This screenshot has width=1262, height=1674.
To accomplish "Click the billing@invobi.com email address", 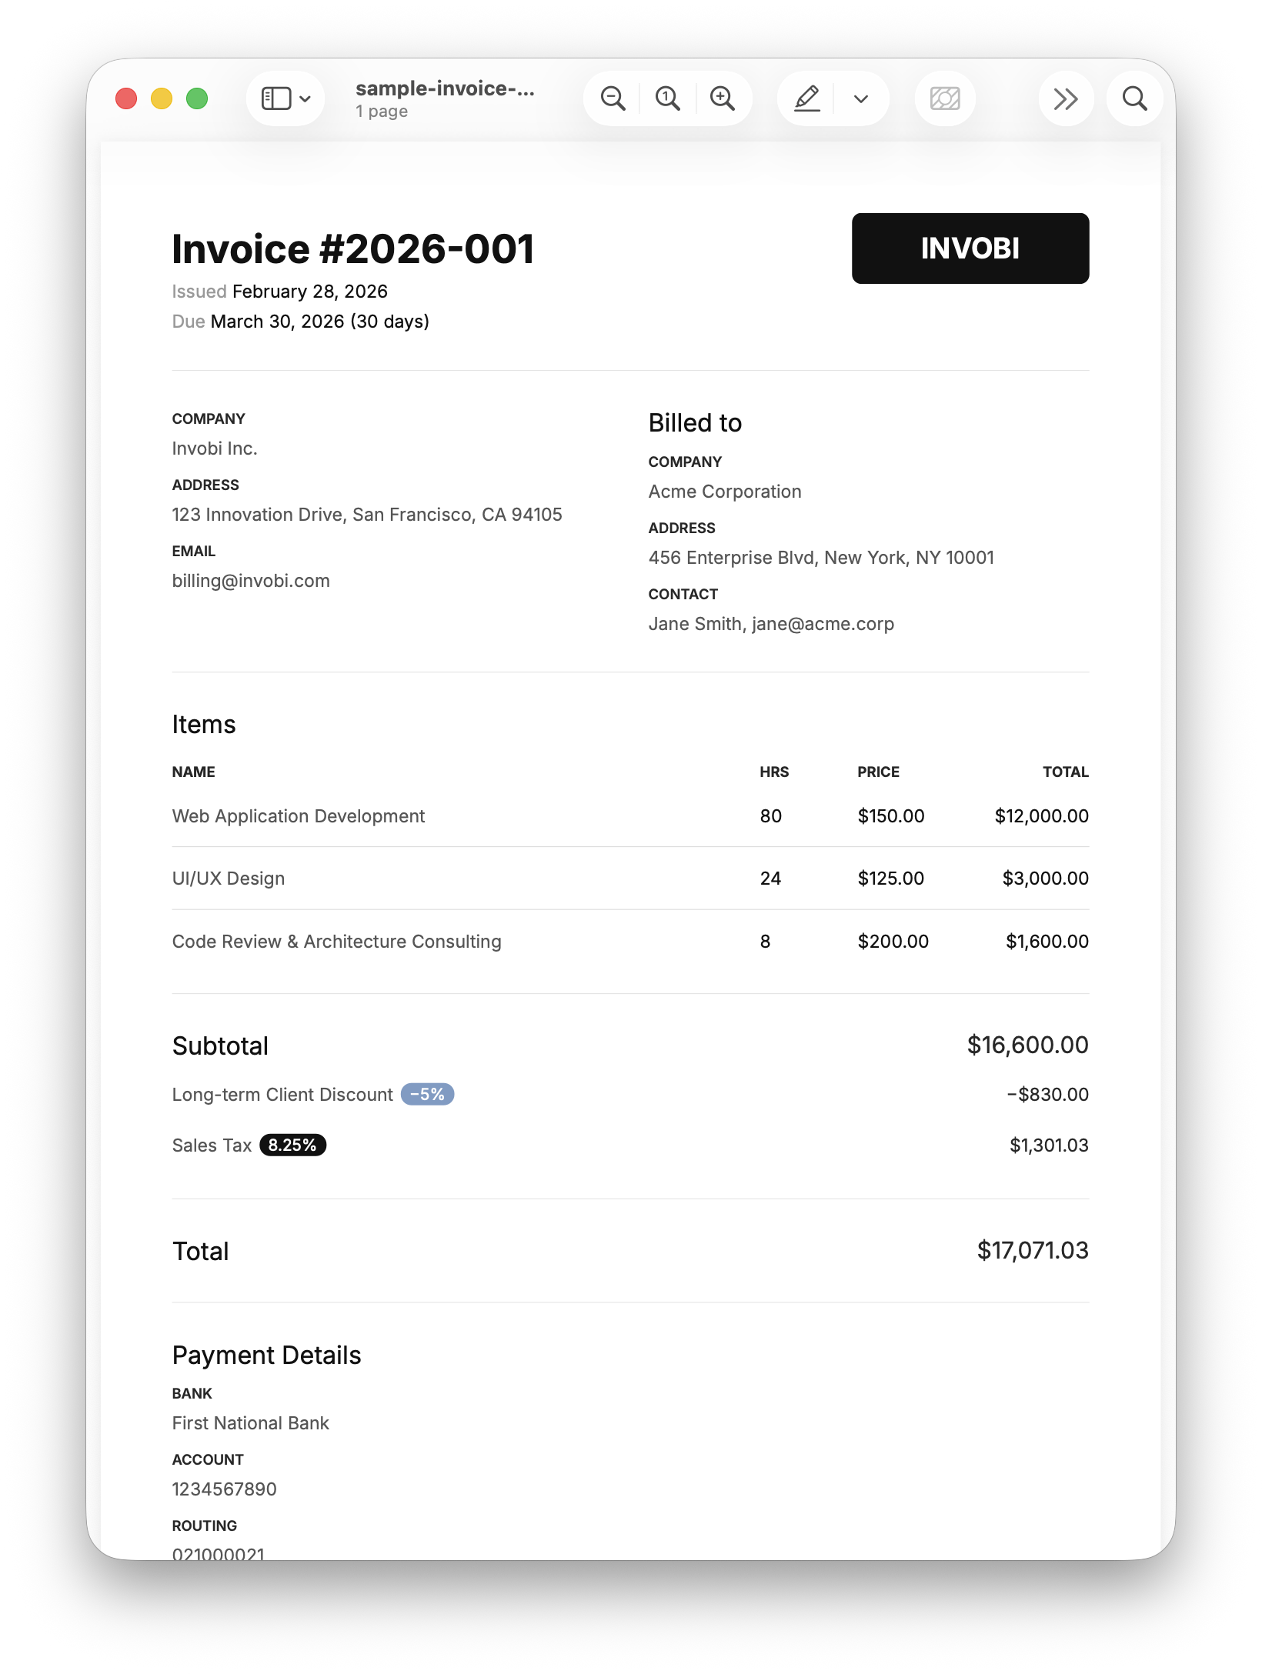I will click(251, 581).
